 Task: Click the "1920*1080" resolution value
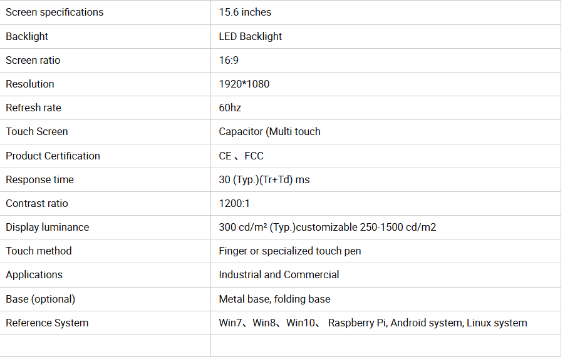pos(244,84)
